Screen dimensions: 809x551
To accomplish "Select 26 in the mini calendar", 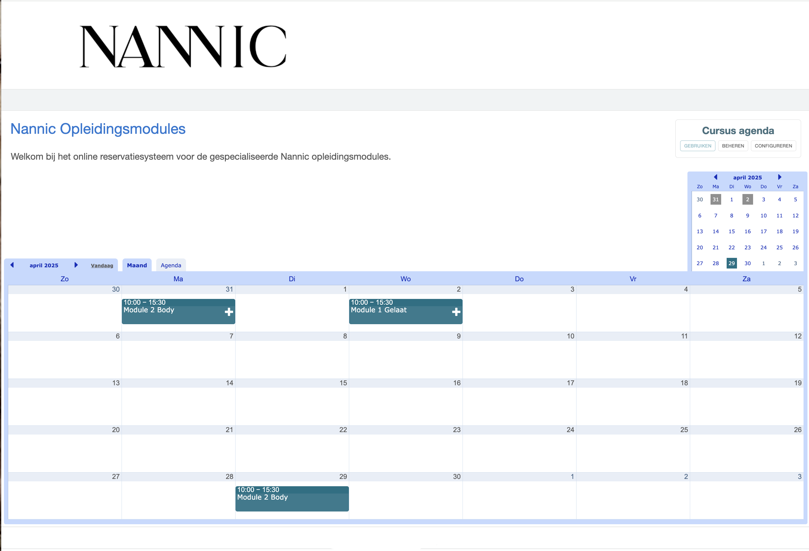I will click(x=795, y=247).
